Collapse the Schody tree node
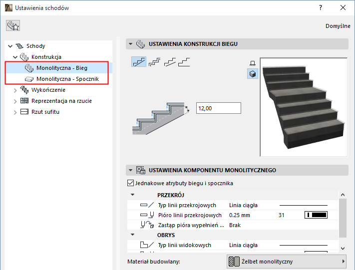355x270 pixels. [10, 46]
